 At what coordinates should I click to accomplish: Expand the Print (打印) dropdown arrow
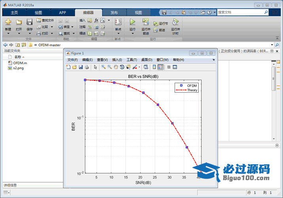click(x=52, y=33)
